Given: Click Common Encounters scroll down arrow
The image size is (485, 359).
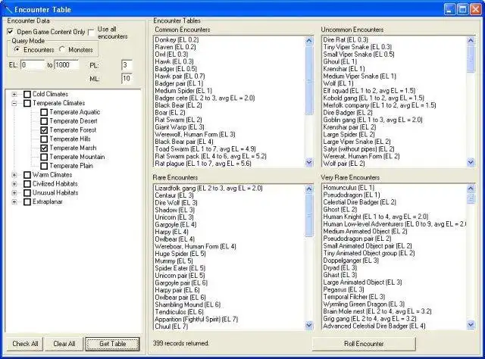Looking at the screenshot, I should 309,162.
